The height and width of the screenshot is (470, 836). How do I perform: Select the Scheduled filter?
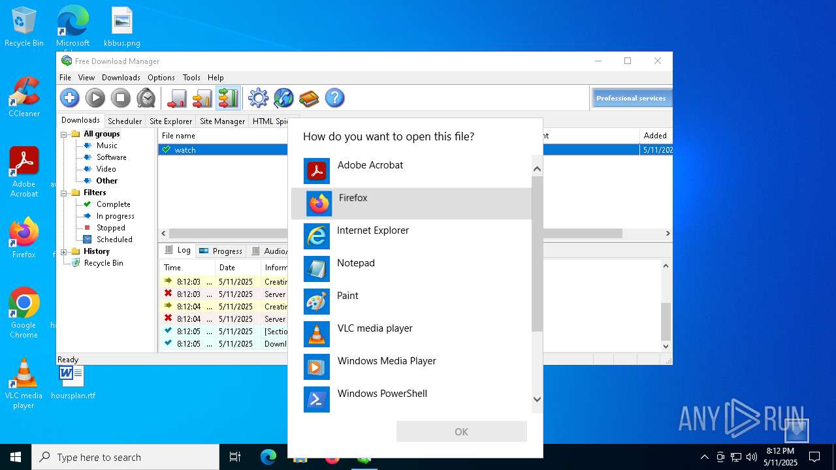click(x=114, y=240)
